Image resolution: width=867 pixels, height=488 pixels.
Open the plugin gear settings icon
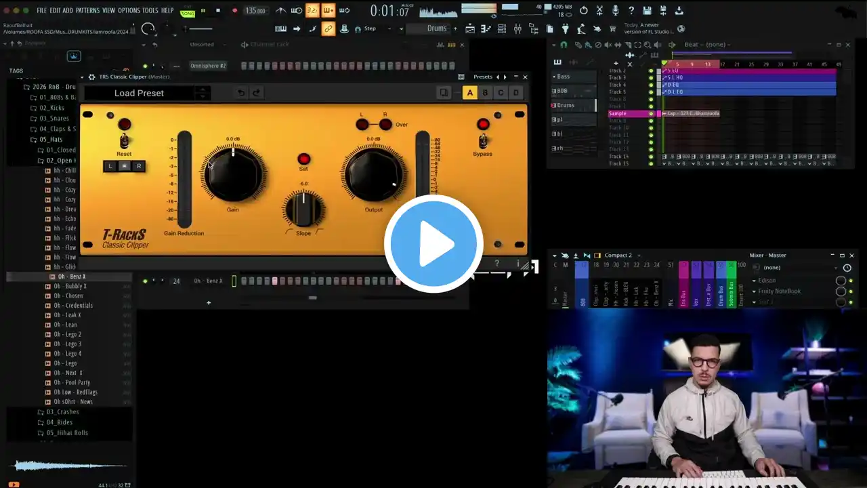(92, 77)
